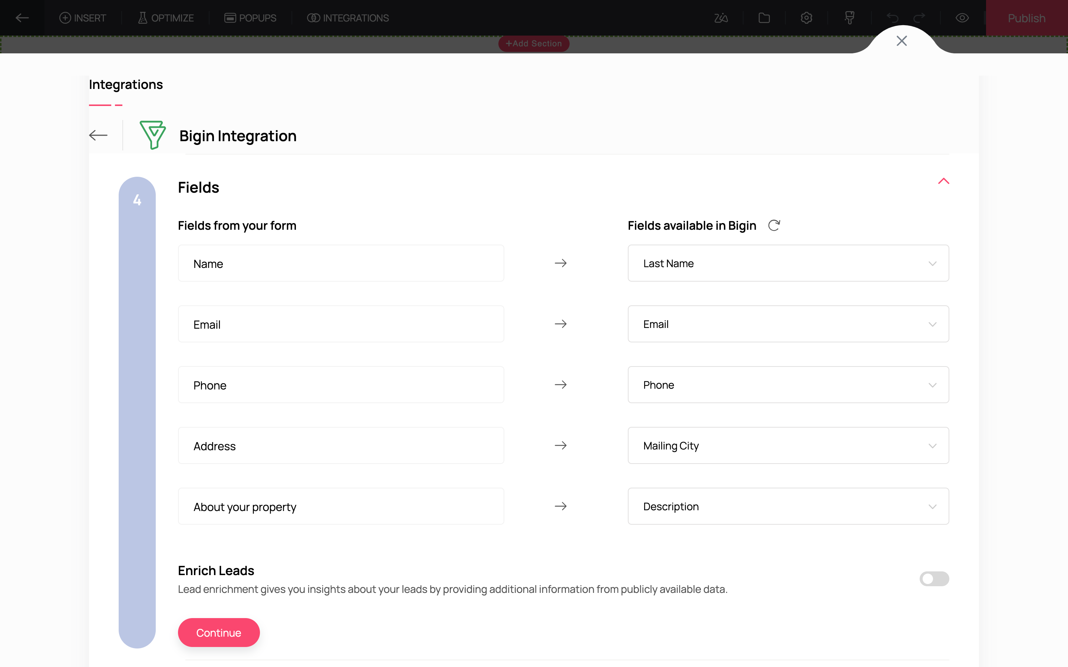Toggle the Enrich Leads switch

(x=934, y=579)
